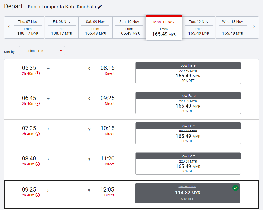Switch to Sat, 09 Nov date
Screen dimensions: 263x210
[95, 27]
